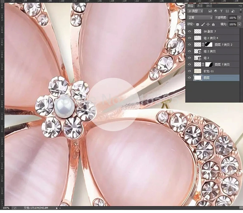Toggle visibility of selected 图层 layer
243x213 pixels.
point(189,78)
